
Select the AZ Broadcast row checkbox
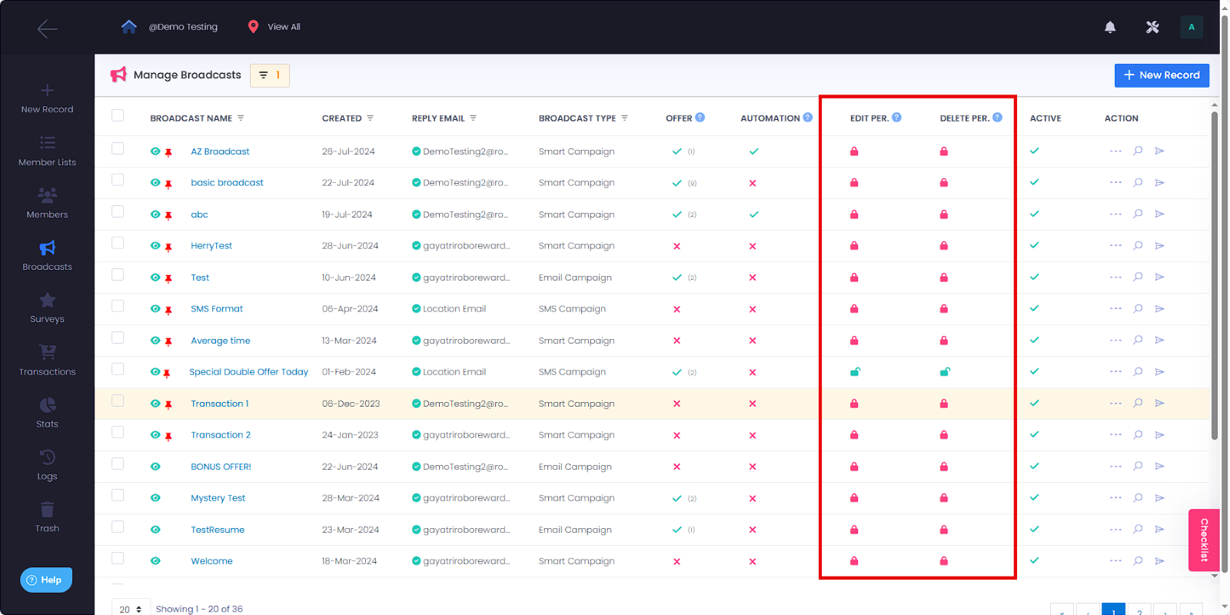click(x=118, y=148)
